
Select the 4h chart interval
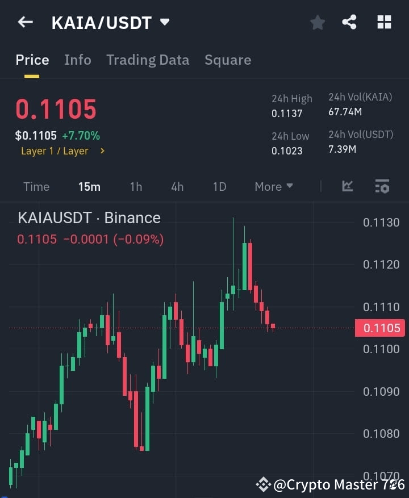pyautogui.click(x=177, y=186)
